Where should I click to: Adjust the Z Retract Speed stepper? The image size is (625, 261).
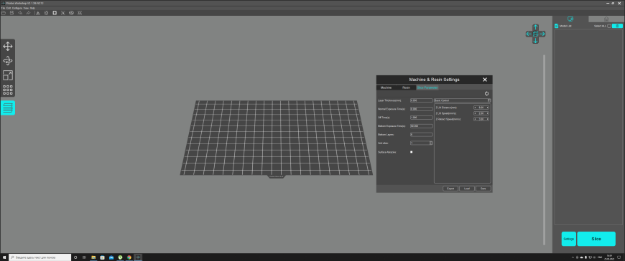click(481, 119)
